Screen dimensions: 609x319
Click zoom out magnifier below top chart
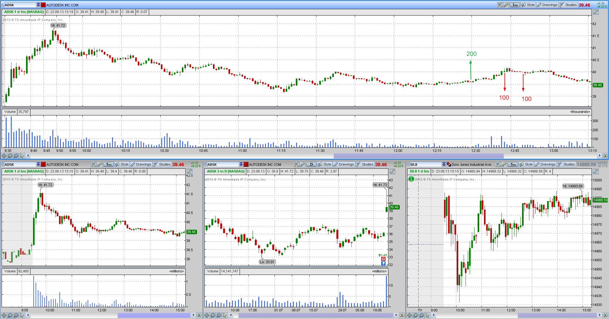[16, 156]
